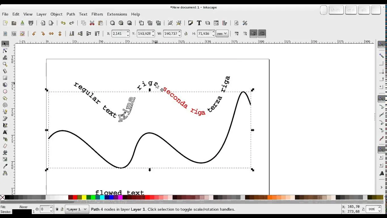387x218 pixels.
Task: Select the Dropper color picker tool
Action: tap(5, 166)
